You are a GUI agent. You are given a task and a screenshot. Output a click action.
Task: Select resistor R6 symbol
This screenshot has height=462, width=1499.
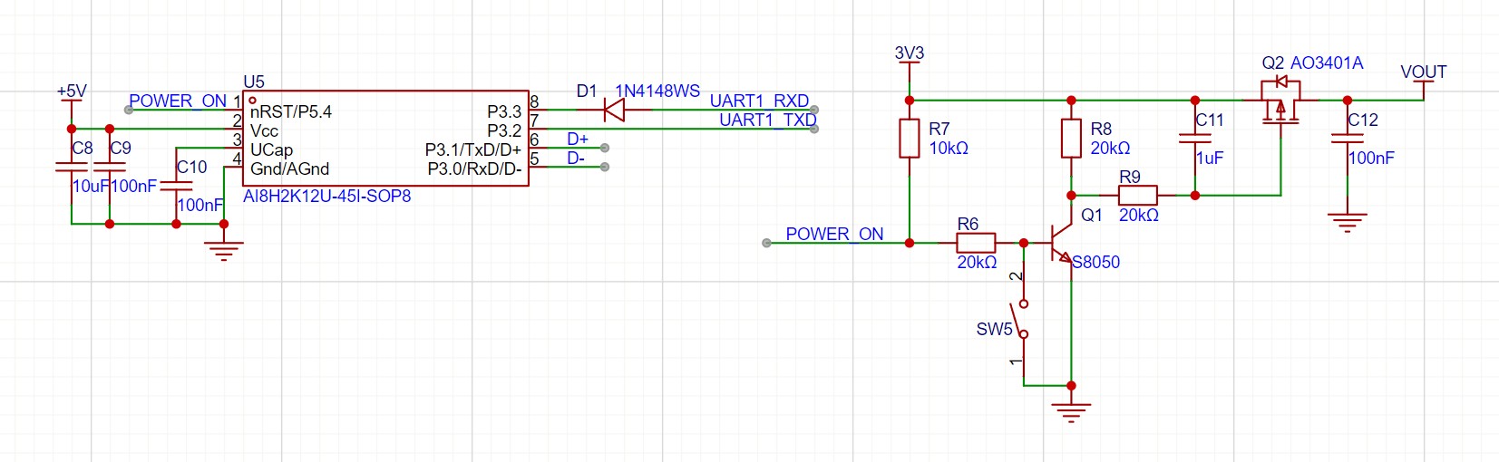coord(976,243)
